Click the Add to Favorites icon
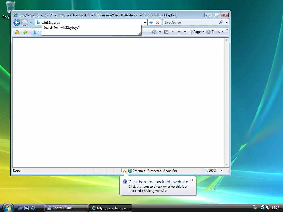 [25, 32]
